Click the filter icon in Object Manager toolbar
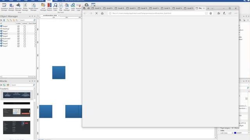The image size is (250, 140). [x=4, y=20]
